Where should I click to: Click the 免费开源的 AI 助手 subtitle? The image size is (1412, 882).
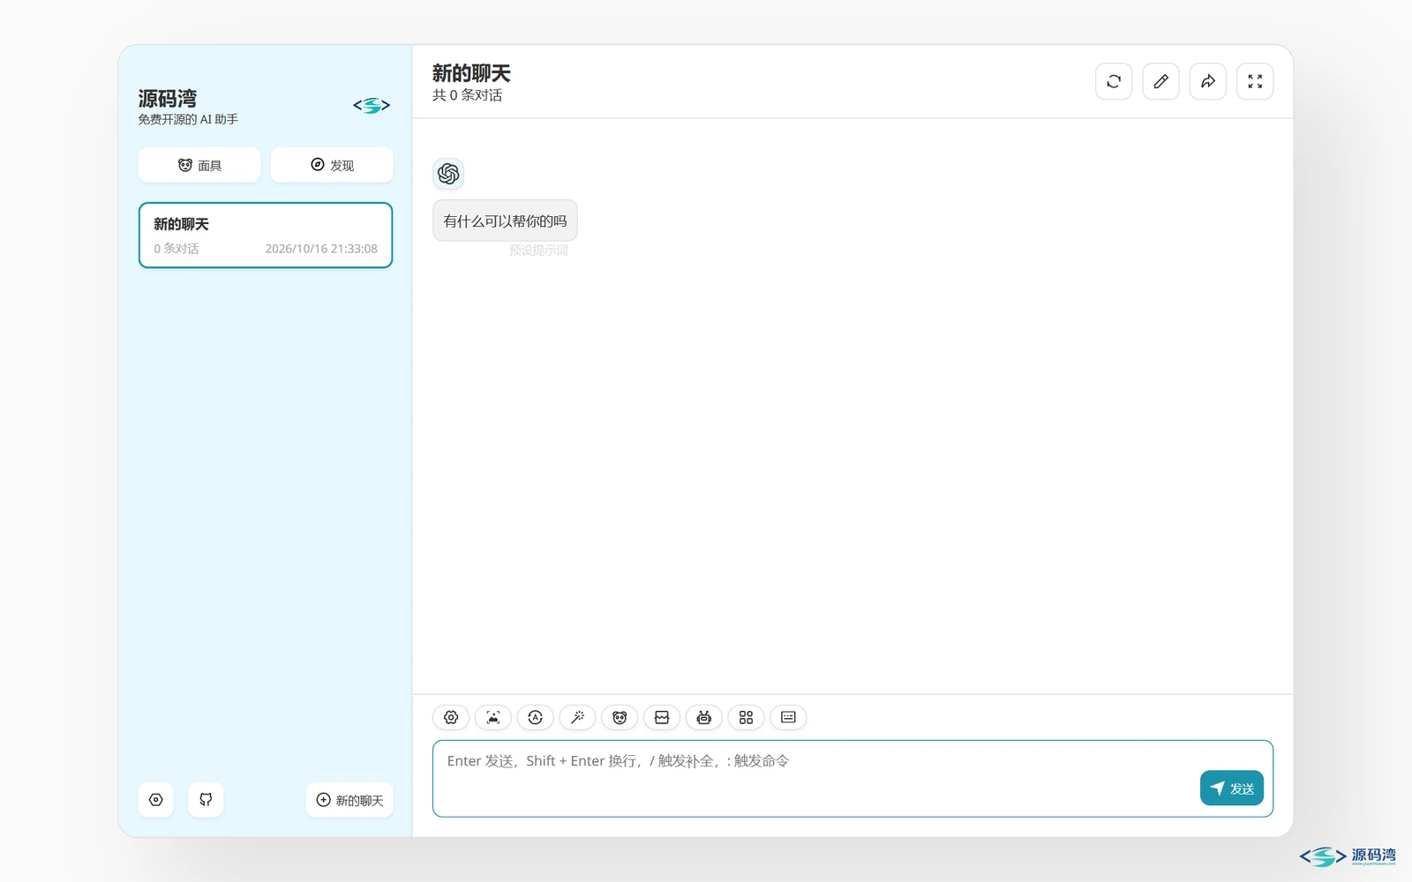(188, 119)
